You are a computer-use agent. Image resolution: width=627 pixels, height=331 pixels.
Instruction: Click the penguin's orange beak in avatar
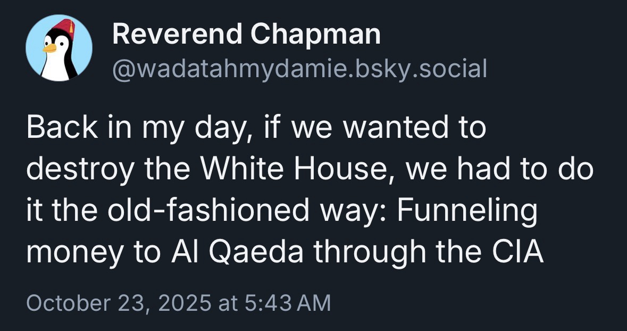click(49, 48)
